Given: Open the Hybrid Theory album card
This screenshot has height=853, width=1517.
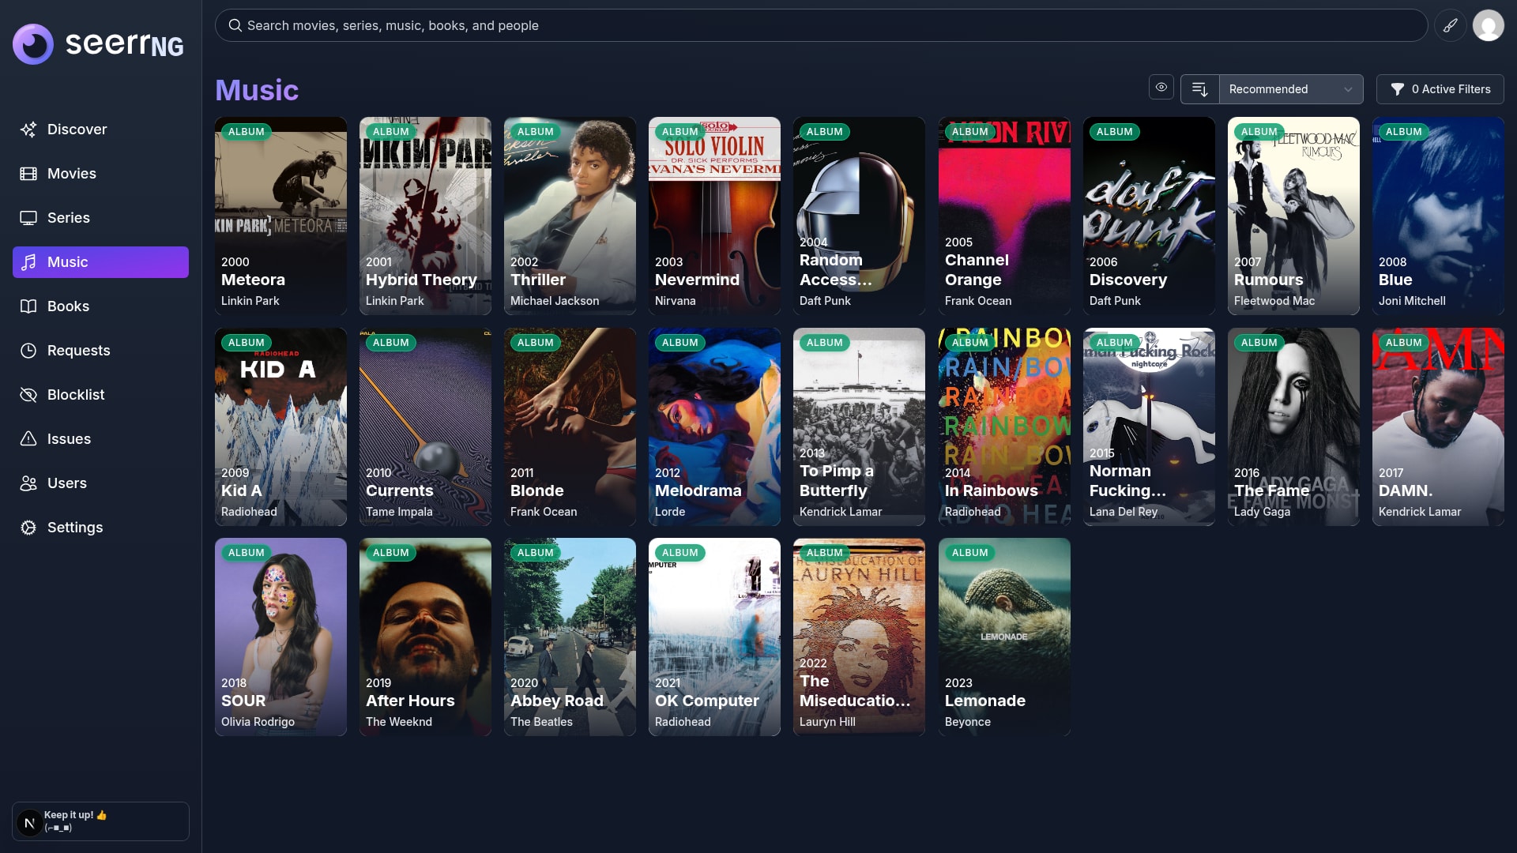Looking at the screenshot, I should click(425, 216).
